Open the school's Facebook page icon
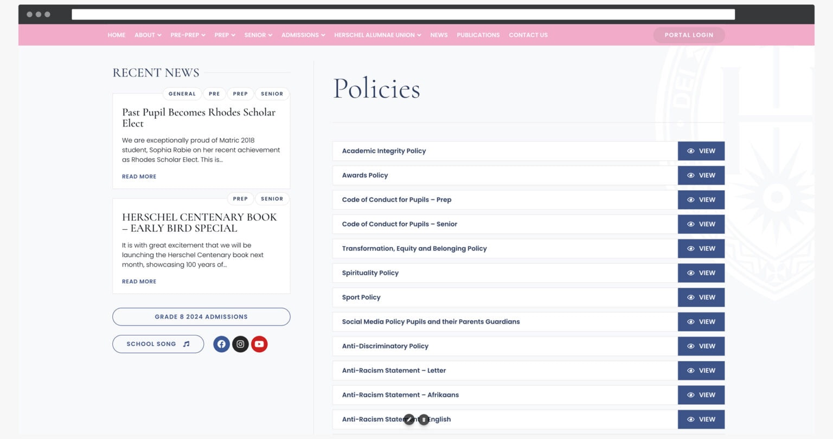This screenshot has height=439, width=833. click(x=221, y=344)
